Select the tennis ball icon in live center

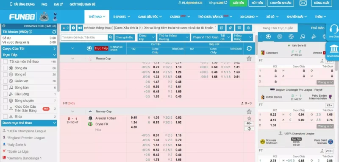(291, 36)
